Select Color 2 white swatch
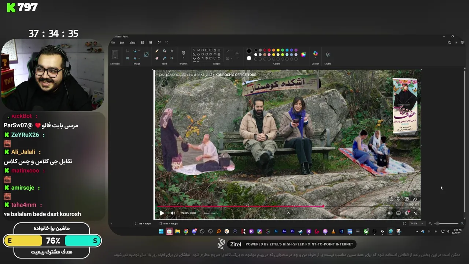Screen dimensions: 469x264 [x=249, y=58]
